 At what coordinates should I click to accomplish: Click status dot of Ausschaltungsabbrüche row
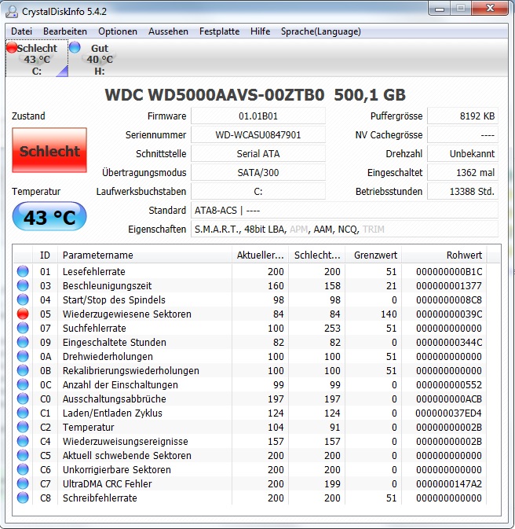(23, 399)
